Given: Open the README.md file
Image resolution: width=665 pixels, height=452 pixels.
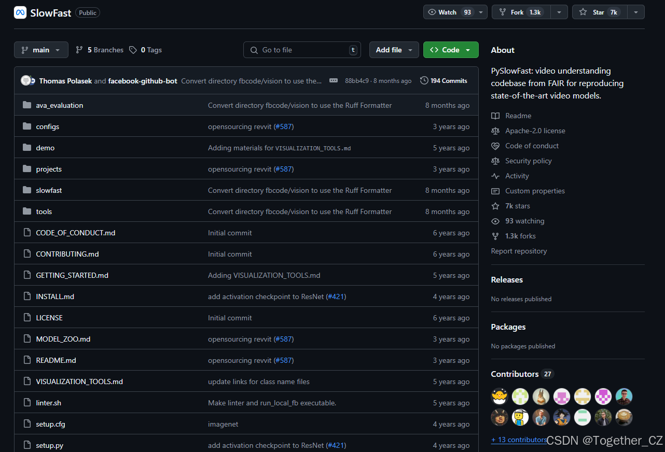Looking at the screenshot, I should pos(56,360).
